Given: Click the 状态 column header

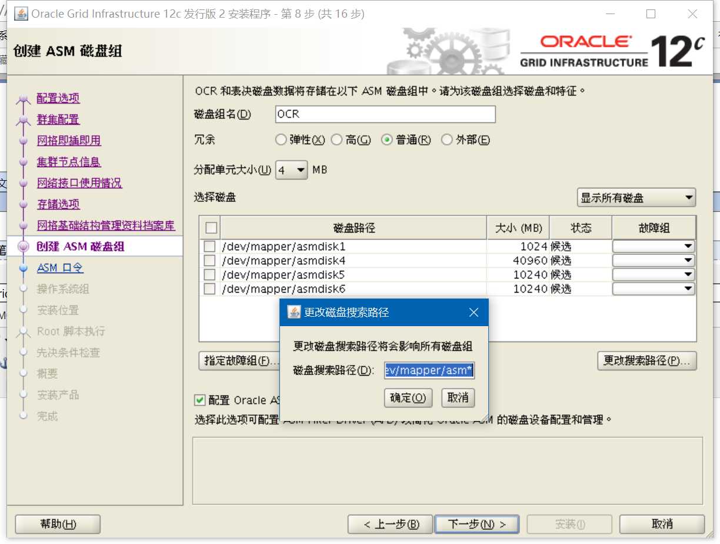Looking at the screenshot, I should pyautogui.click(x=581, y=228).
